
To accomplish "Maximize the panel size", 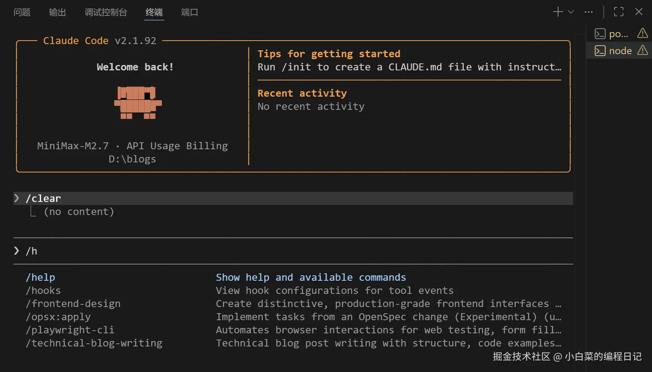I will coord(619,12).
